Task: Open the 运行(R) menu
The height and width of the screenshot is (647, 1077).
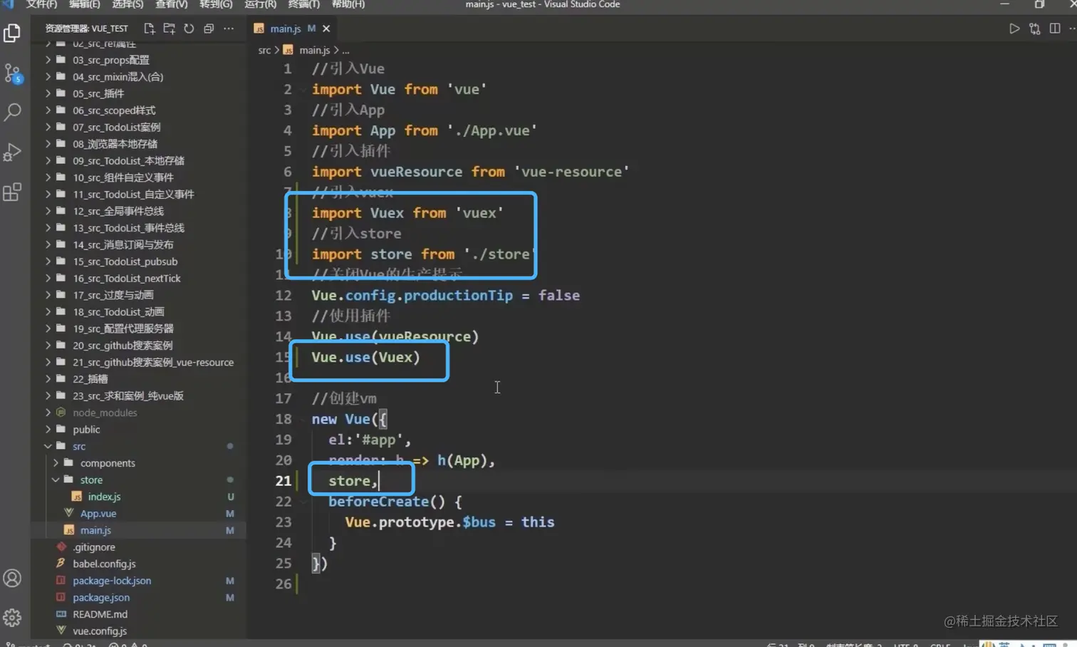Action: tap(260, 4)
